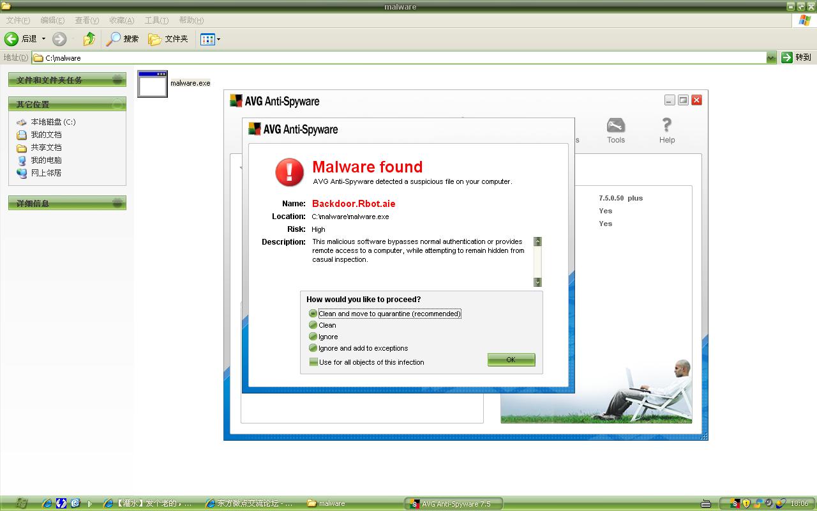Open Help (帮助) menu
Image resolution: width=817 pixels, height=511 pixels.
[x=191, y=20]
